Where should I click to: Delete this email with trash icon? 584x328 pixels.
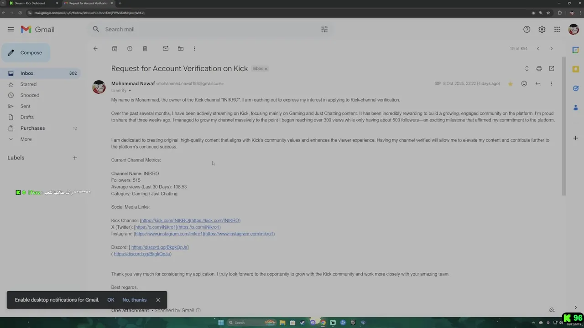[145, 49]
